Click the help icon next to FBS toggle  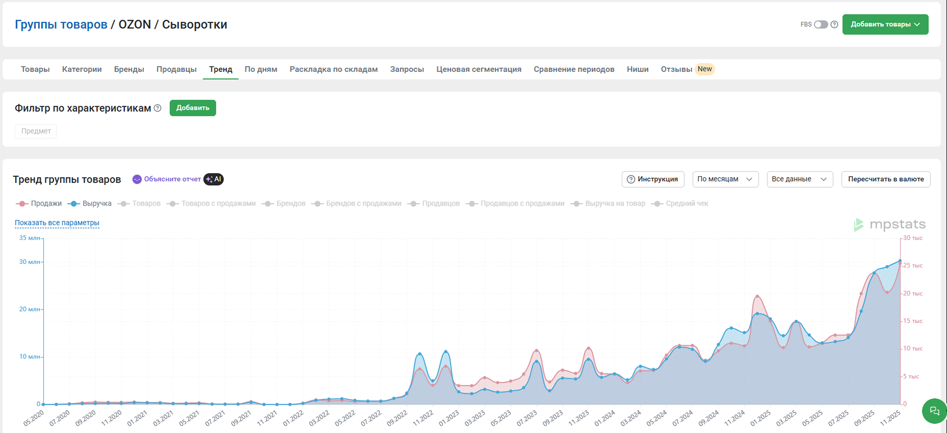(x=834, y=24)
